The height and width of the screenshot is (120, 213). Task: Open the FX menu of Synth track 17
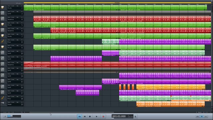point(22,91)
